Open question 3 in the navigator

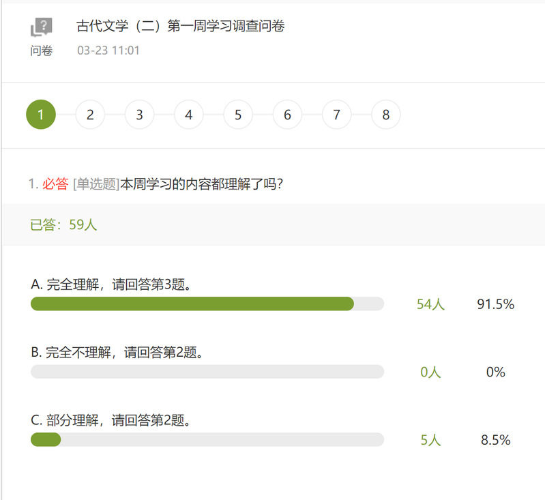tap(139, 115)
